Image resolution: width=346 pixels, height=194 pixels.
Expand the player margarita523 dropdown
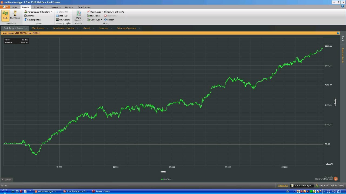pyautogui.click(x=52, y=12)
